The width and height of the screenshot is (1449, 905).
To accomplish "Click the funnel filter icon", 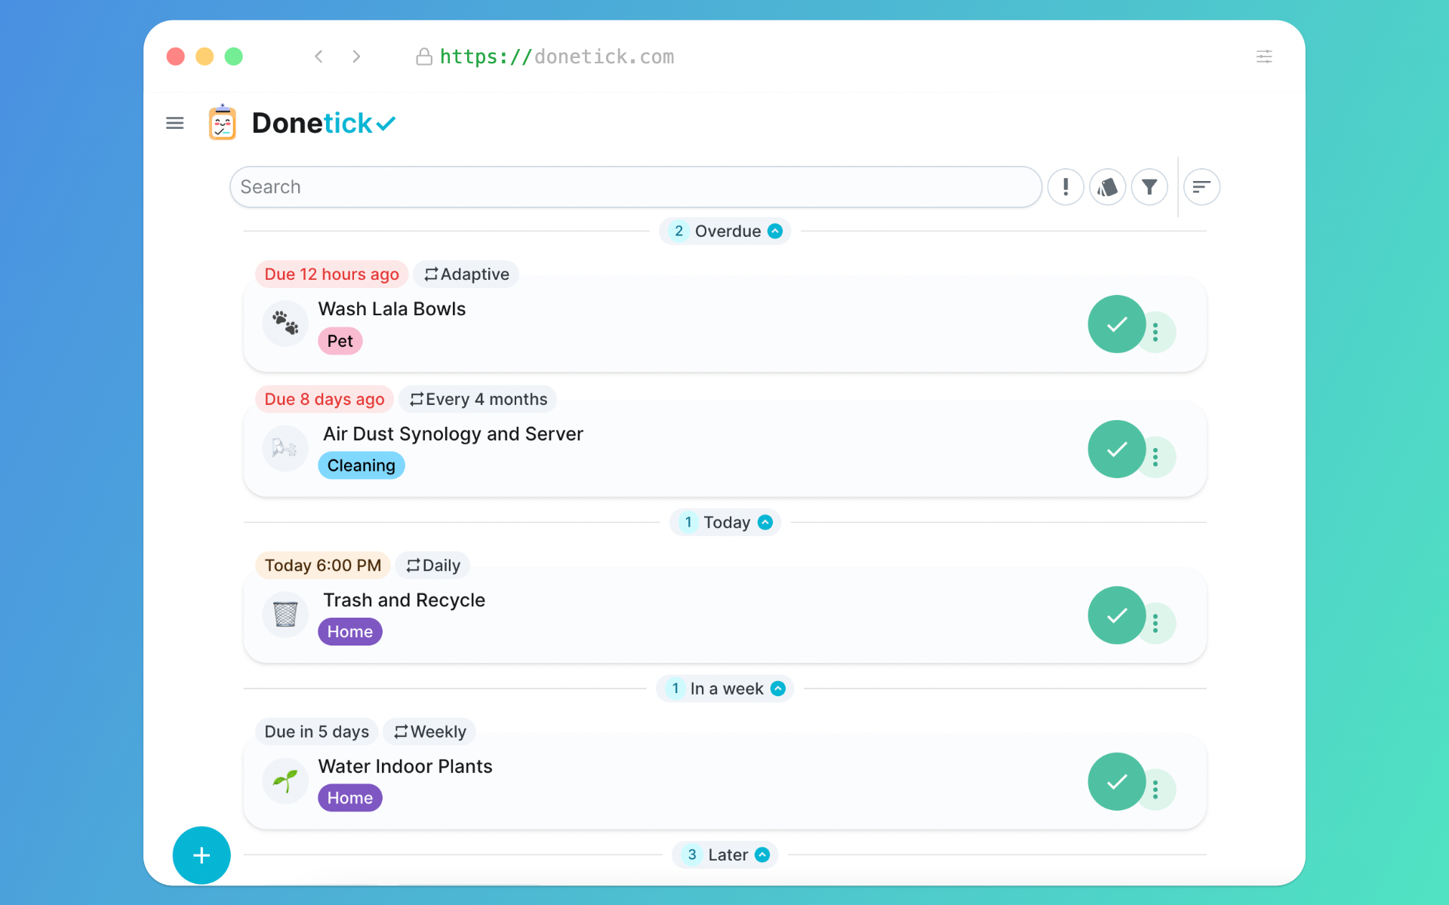I will [x=1149, y=187].
